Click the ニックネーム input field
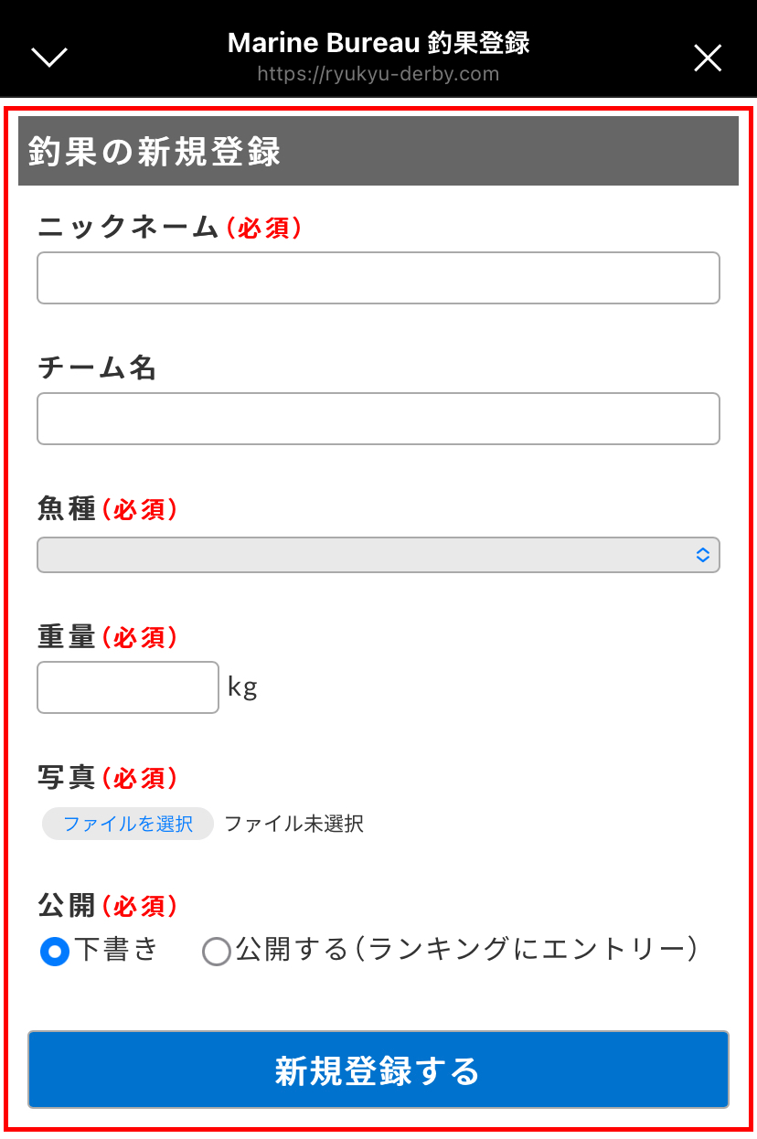Viewport: 757px width, 1139px height. click(x=378, y=277)
